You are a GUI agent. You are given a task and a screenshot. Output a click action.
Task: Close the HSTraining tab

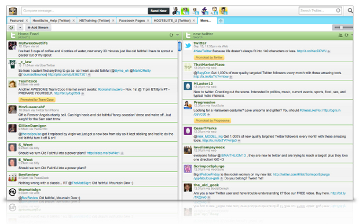click(x=113, y=21)
